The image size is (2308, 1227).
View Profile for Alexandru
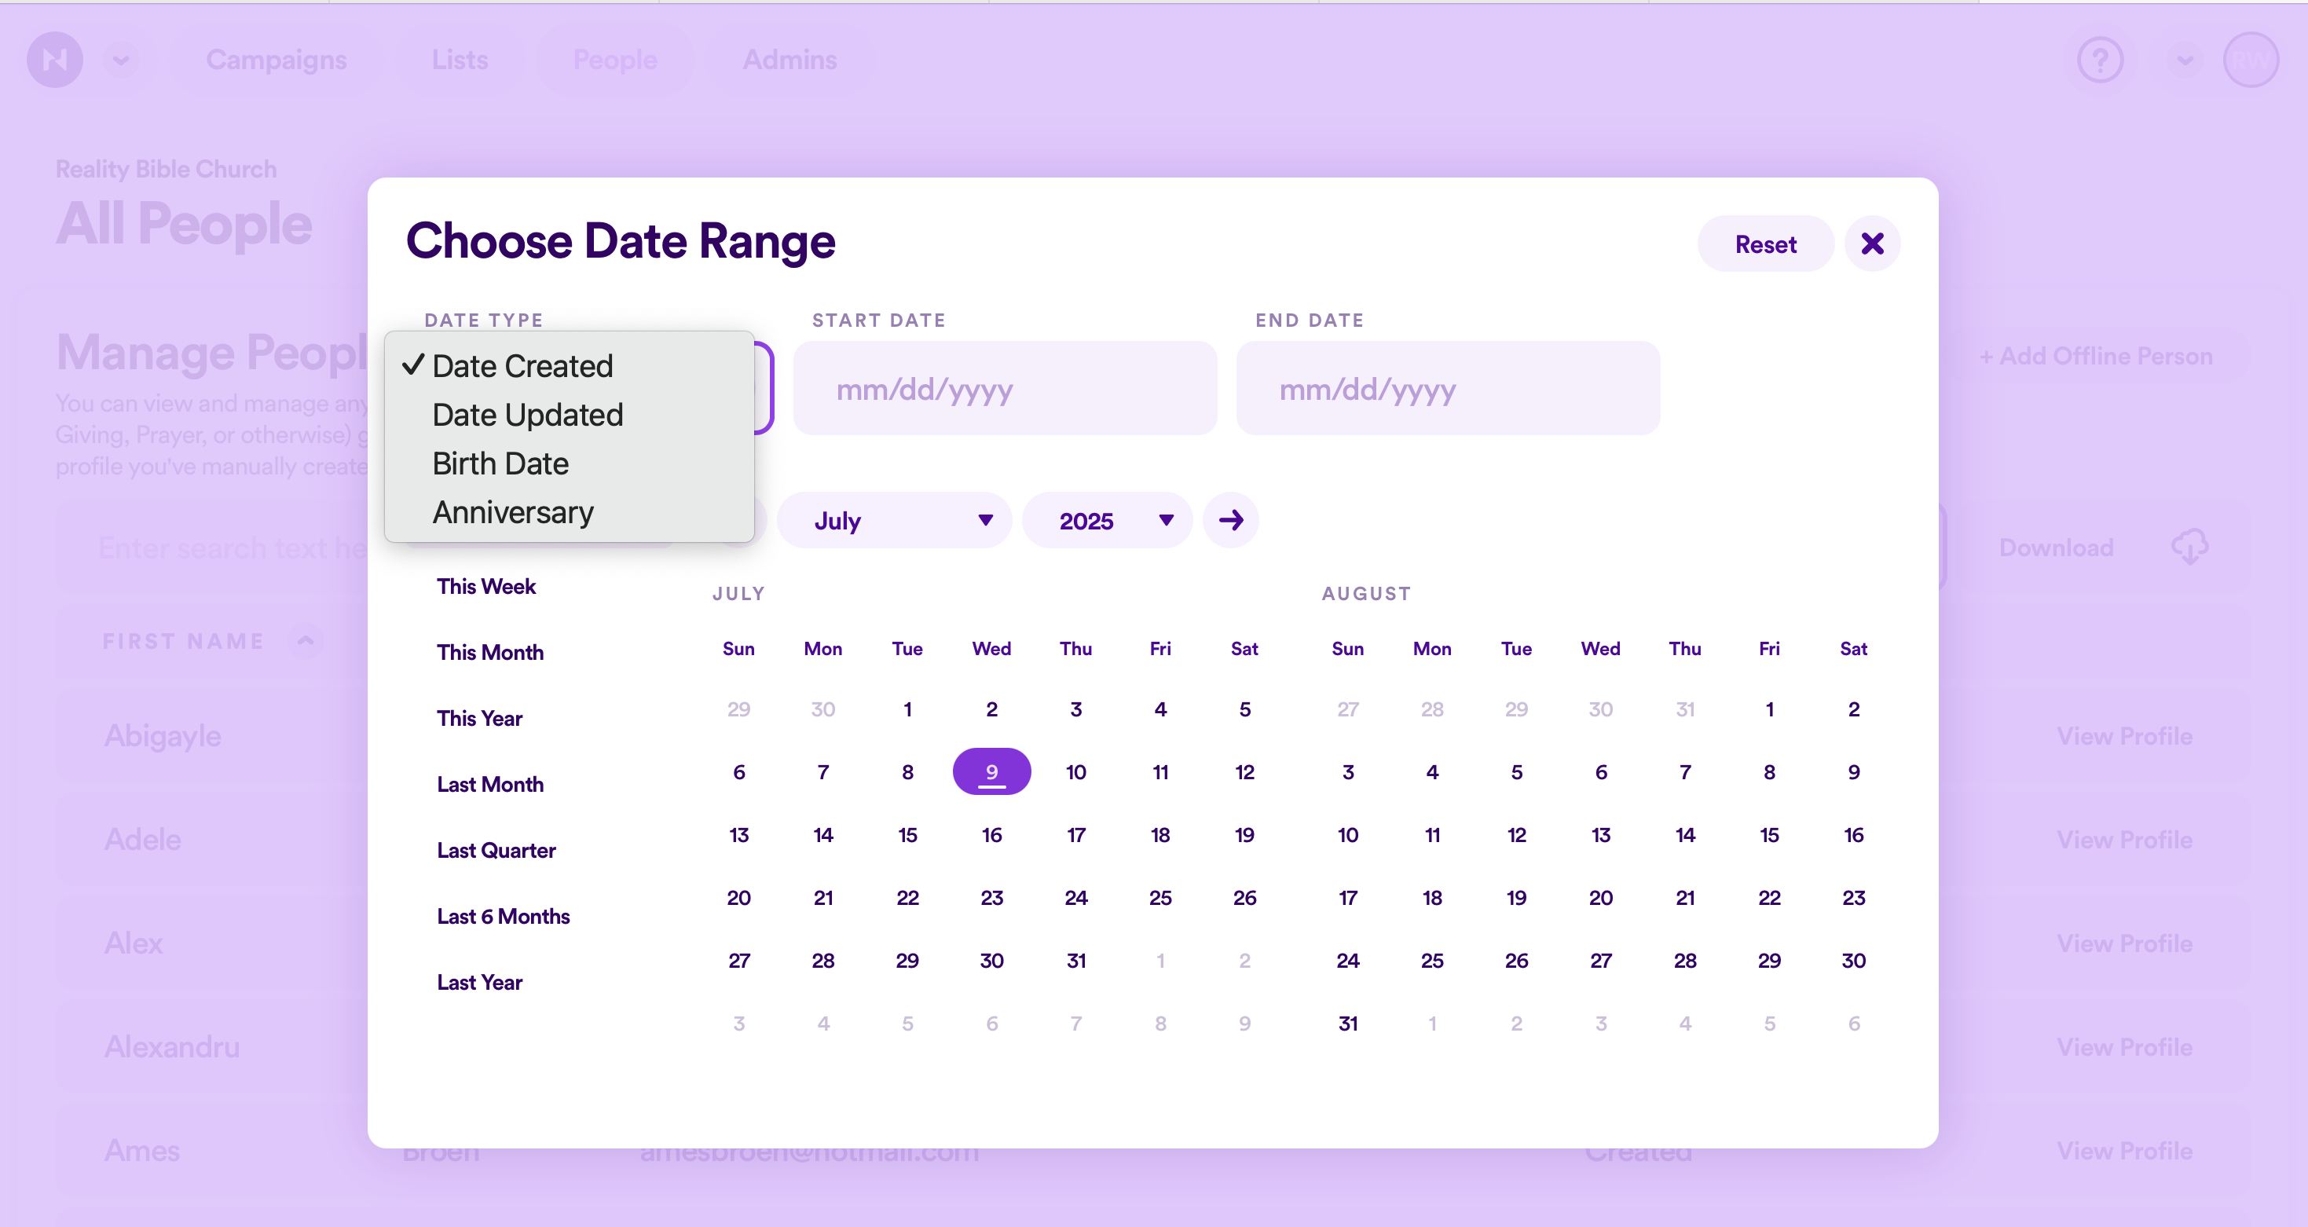2123,1047
